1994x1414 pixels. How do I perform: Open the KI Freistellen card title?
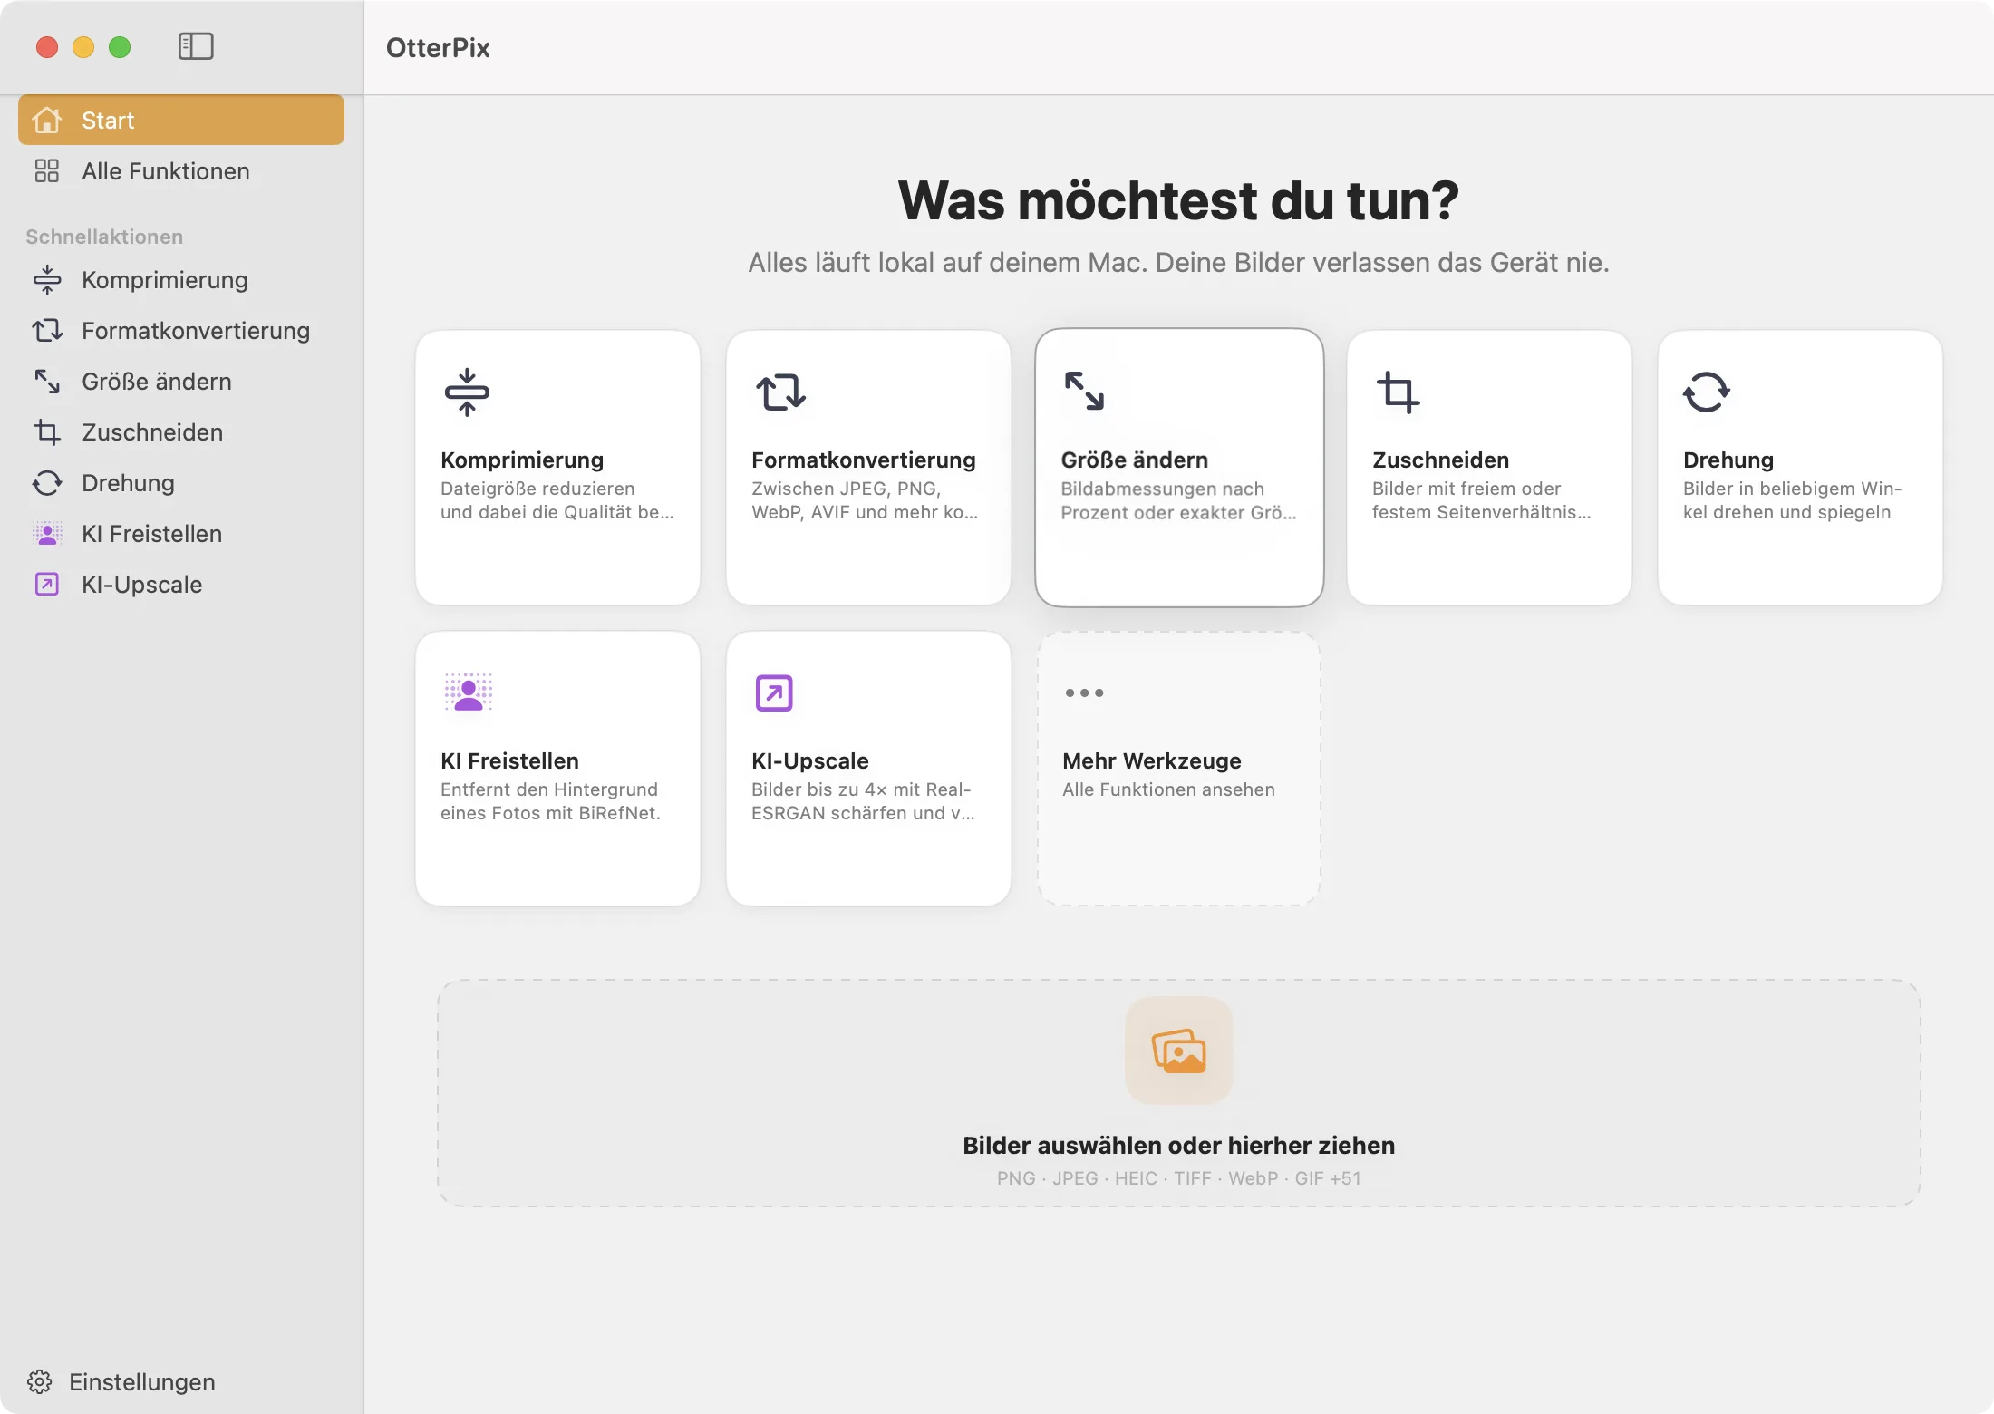click(x=509, y=760)
